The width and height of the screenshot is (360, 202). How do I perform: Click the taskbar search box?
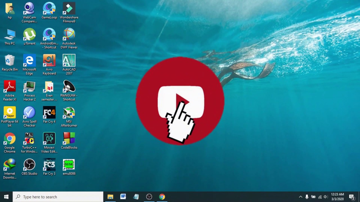(58, 197)
